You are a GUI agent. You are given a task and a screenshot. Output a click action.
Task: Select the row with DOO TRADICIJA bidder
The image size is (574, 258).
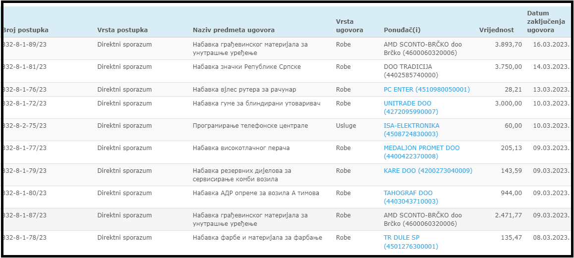pos(287,71)
